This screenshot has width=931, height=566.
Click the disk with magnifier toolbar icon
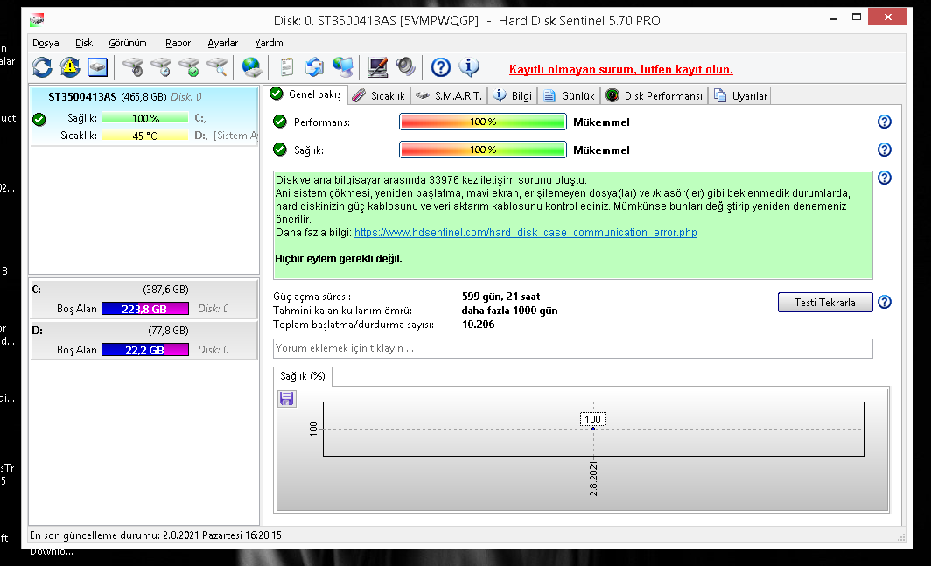tap(218, 67)
